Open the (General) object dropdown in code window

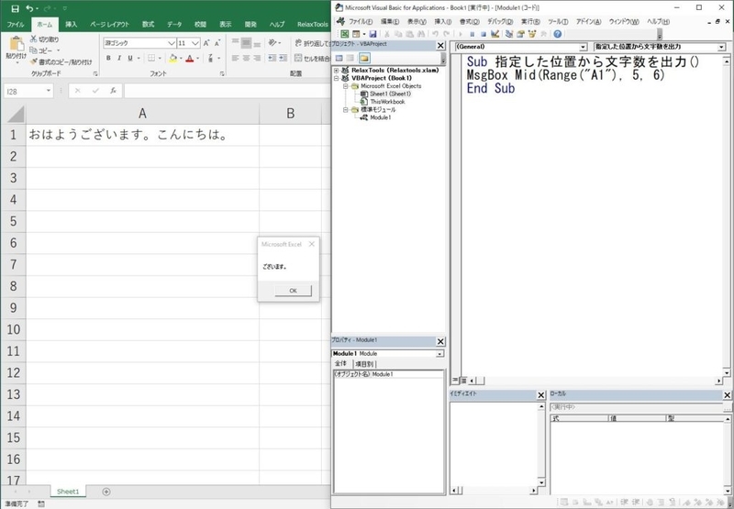coord(583,47)
